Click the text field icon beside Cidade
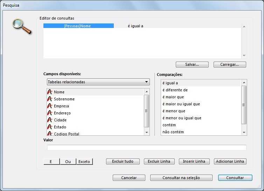264x191 pixels. click(50, 120)
